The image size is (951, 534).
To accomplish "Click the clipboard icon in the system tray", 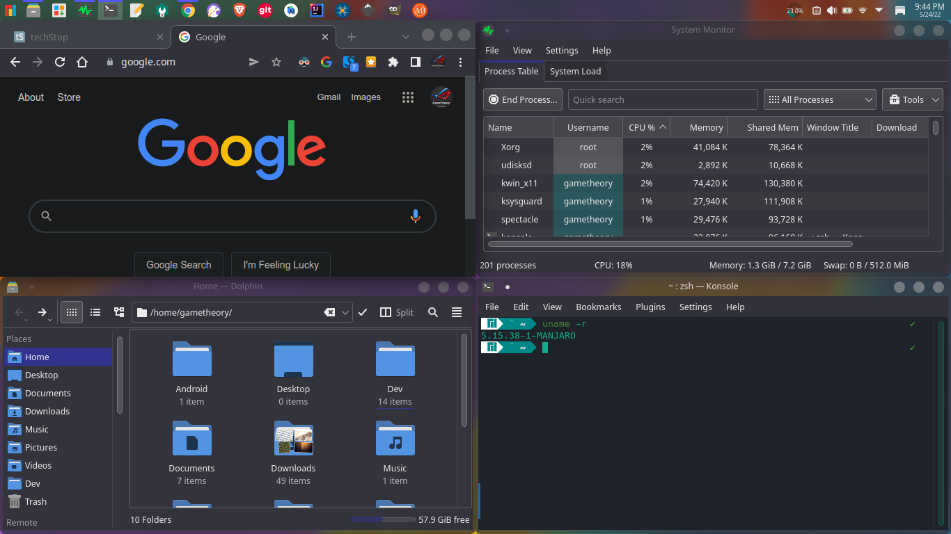I will (816, 10).
